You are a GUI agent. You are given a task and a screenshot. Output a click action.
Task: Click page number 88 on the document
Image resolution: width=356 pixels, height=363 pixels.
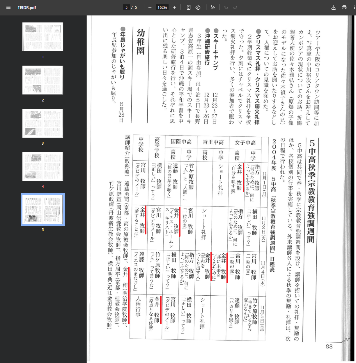[x=329, y=346]
